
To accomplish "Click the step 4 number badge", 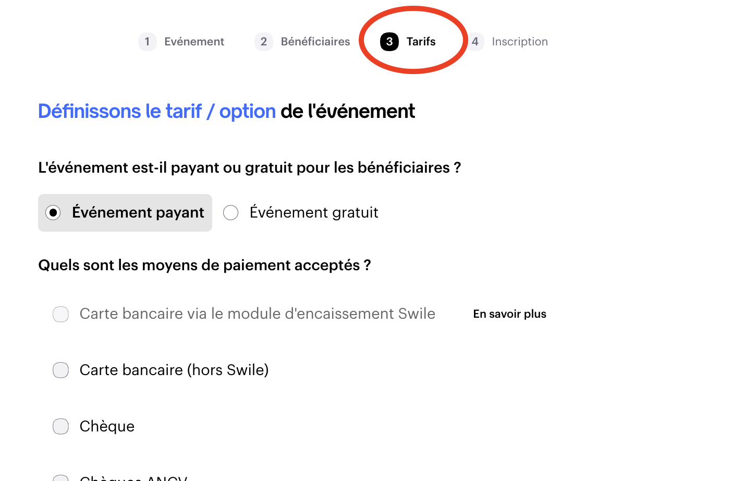I will pyautogui.click(x=475, y=42).
